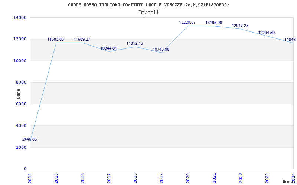
Task: Click the data label 11683.83
Action: [x=55, y=40]
